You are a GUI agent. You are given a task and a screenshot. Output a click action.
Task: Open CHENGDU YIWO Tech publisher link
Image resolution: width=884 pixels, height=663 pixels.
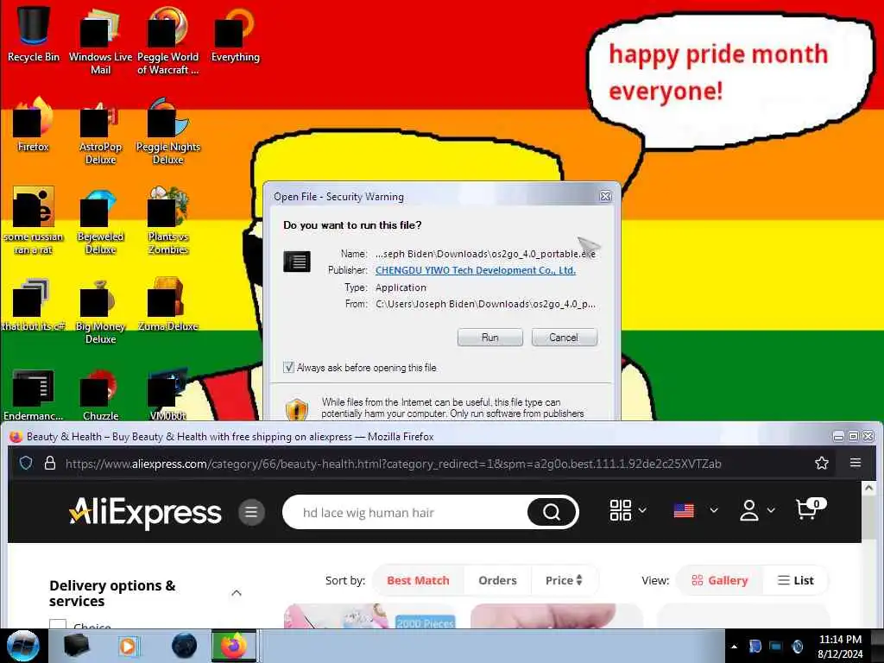pyautogui.click(x=476, y=270)
